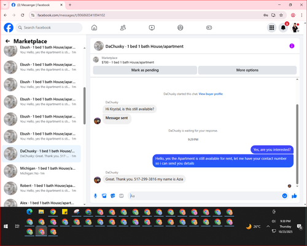Go to Facebook home feed icon
Screen dimensions: 307x246
point(94,28)
